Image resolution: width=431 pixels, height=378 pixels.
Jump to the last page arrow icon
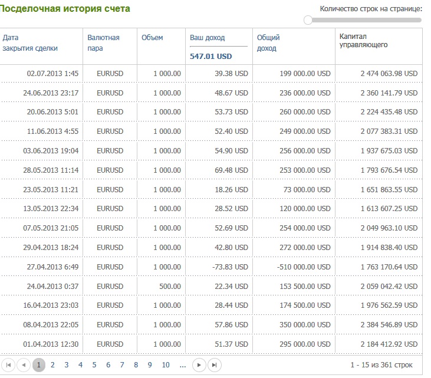215,365
